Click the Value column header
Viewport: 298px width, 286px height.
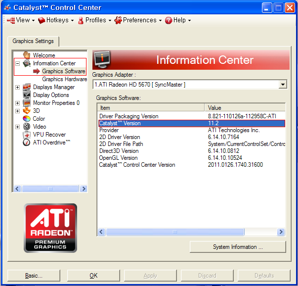pos(245,108)
